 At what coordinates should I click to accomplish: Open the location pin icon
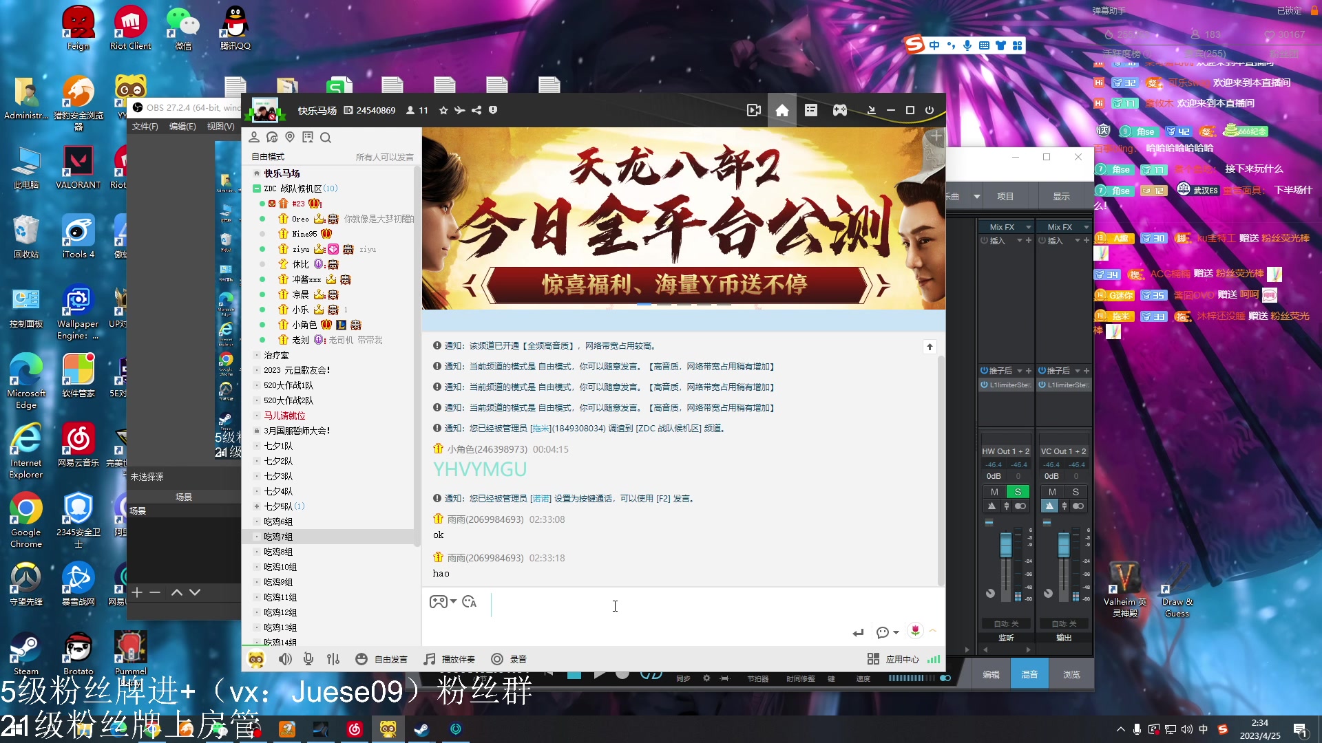click(x=290, y=137)
